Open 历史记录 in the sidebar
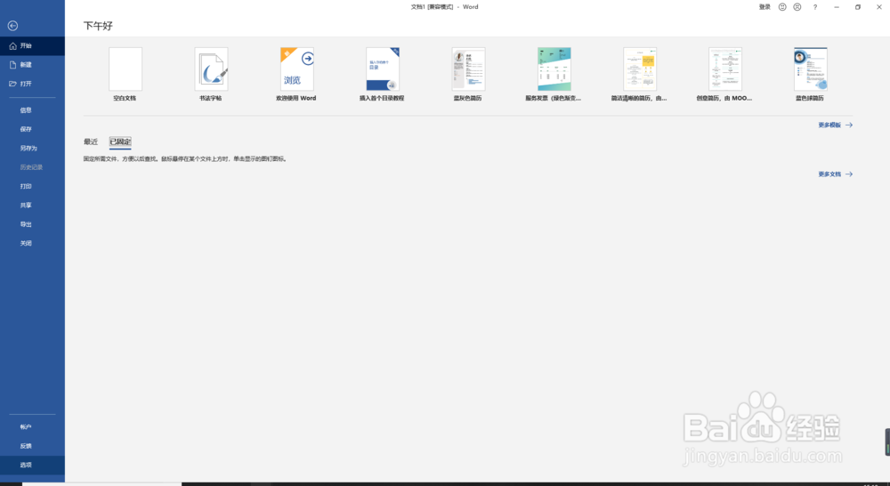890x486 pixels. click(x=32, y=167)
